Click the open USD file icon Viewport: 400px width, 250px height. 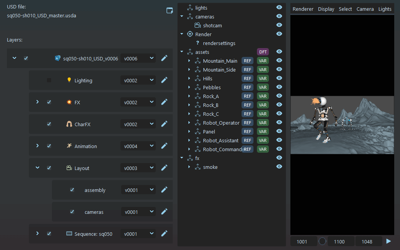[x=170, y=10]
